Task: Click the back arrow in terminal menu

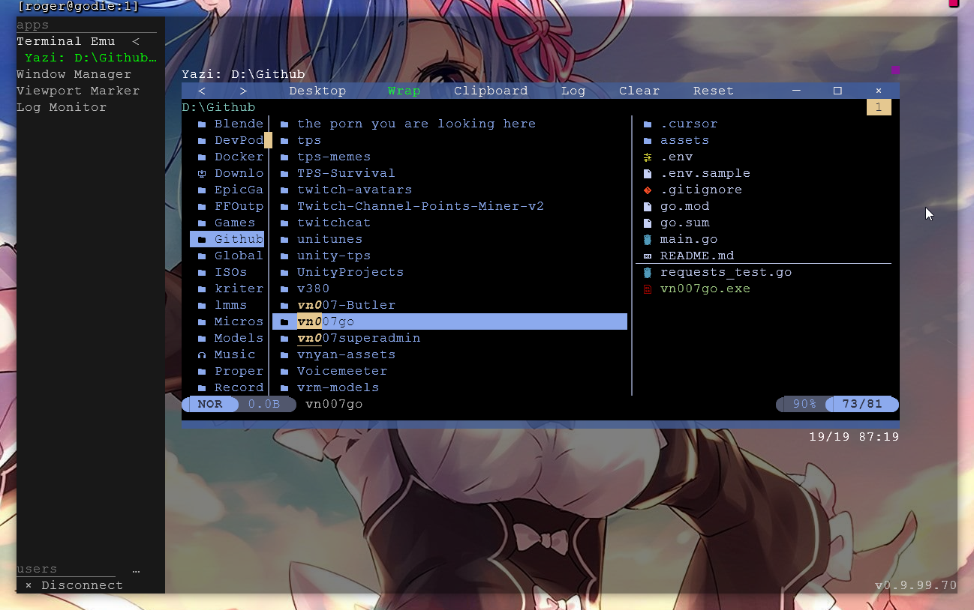Action: [x=202, y=91]
